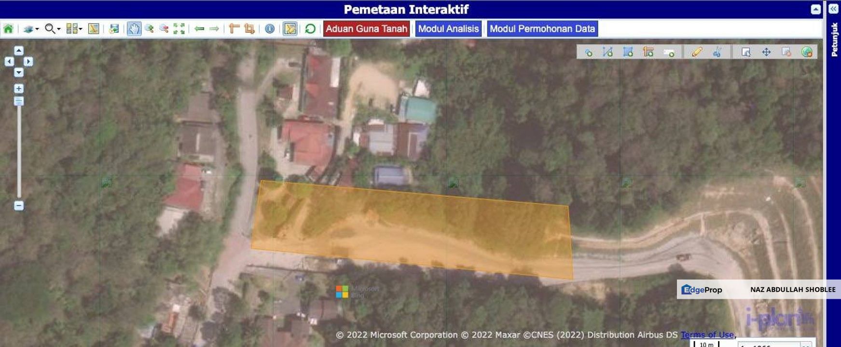Viewport: 841px width, 347px height.
Task: Expand the Petunjuk side panel
Action: point(833,9)
